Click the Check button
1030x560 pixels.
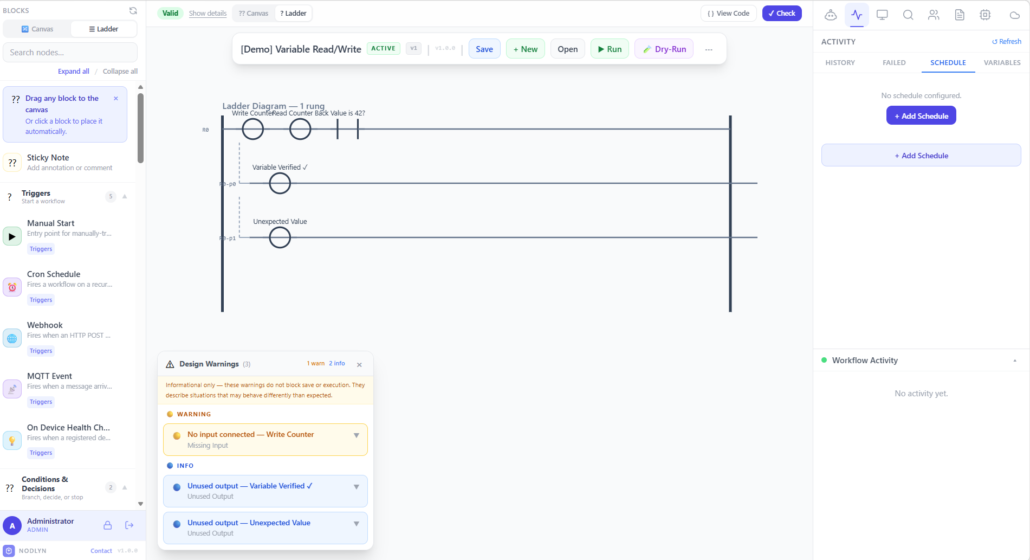[x=782, y=14]
